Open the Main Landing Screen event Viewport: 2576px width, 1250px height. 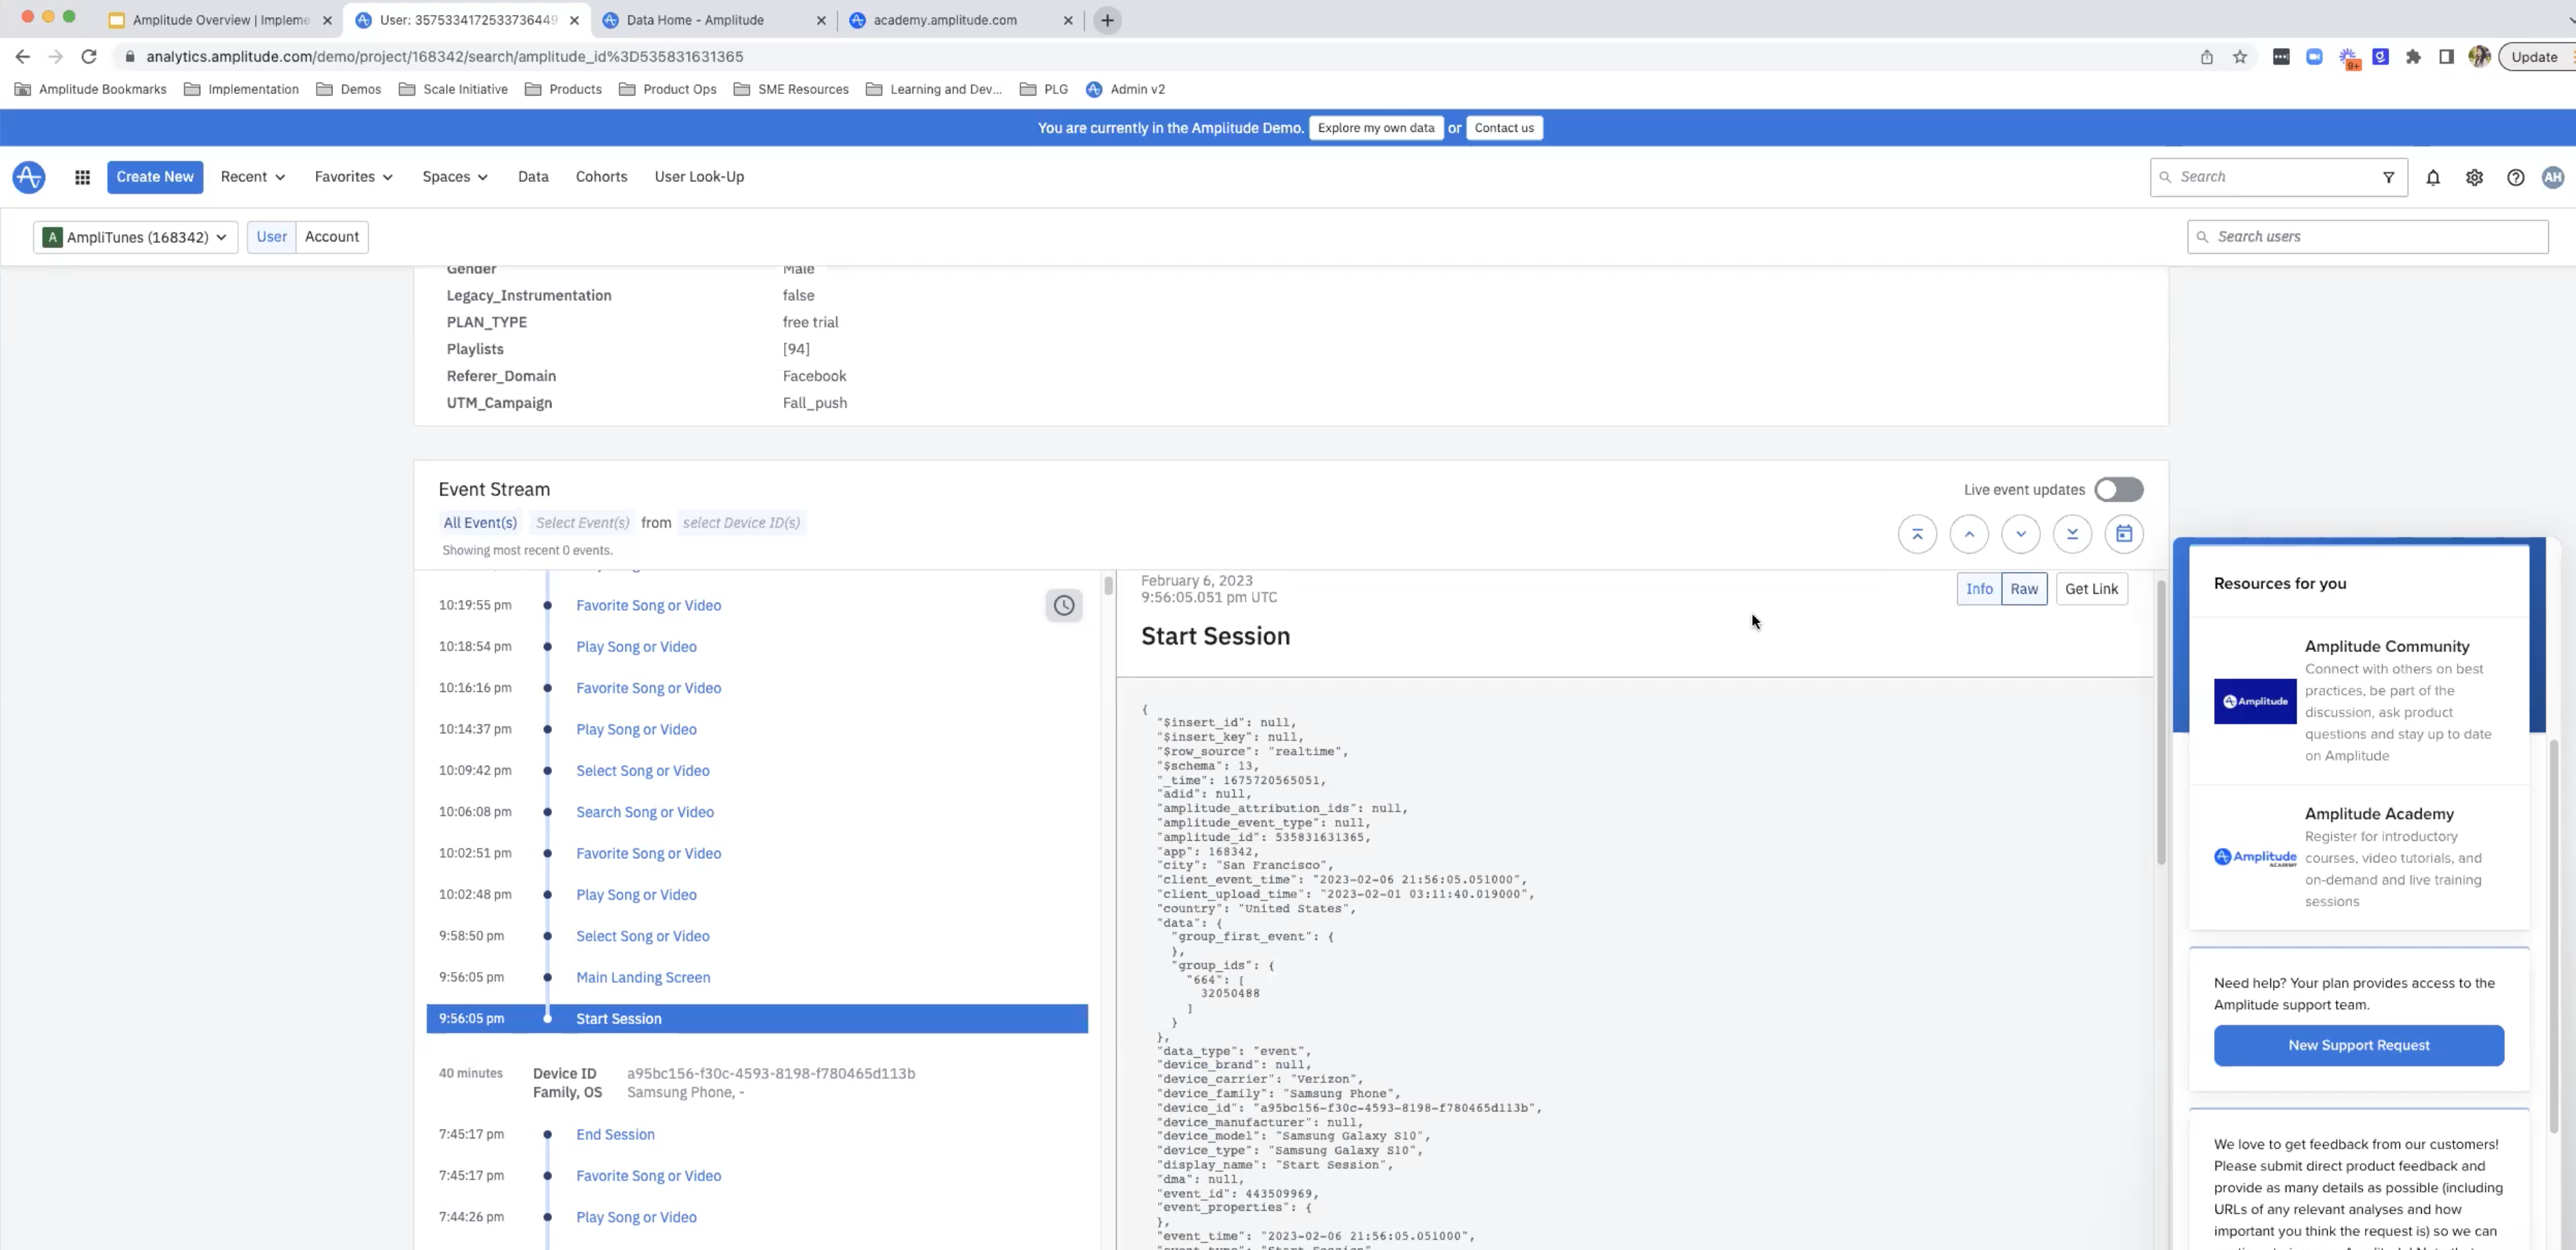point(642,977)
